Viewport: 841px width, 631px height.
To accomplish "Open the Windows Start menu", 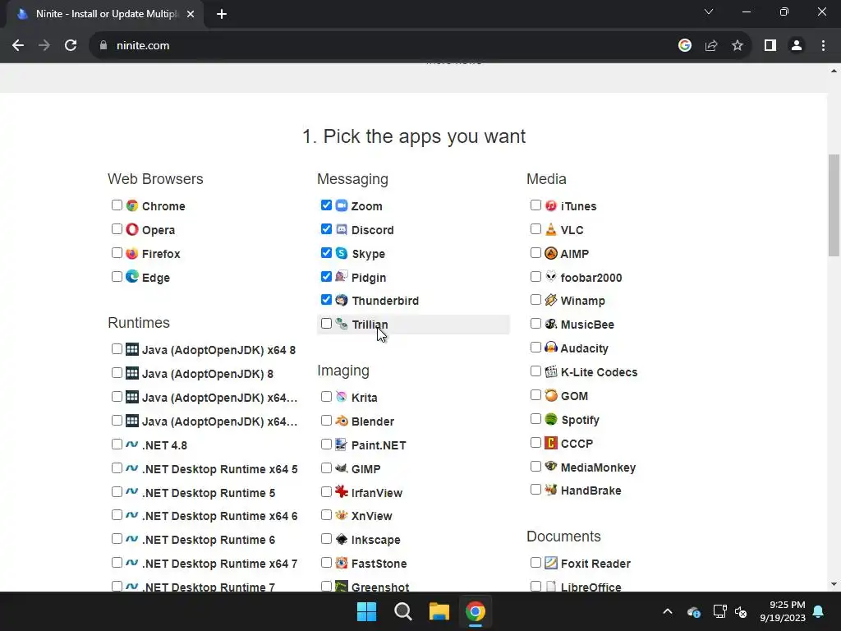I will click(x=367, y=611).
